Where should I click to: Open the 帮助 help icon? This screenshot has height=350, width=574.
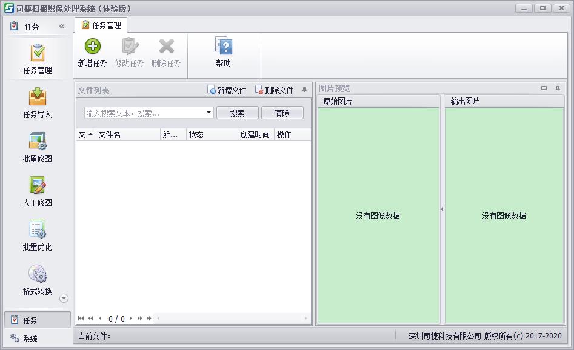coord(223,47)
